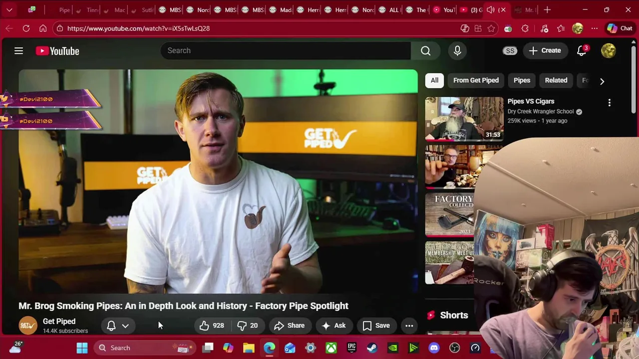The image size is (639, 359).
Task: Open the Edge profile avatar
Action: [578, 28]
